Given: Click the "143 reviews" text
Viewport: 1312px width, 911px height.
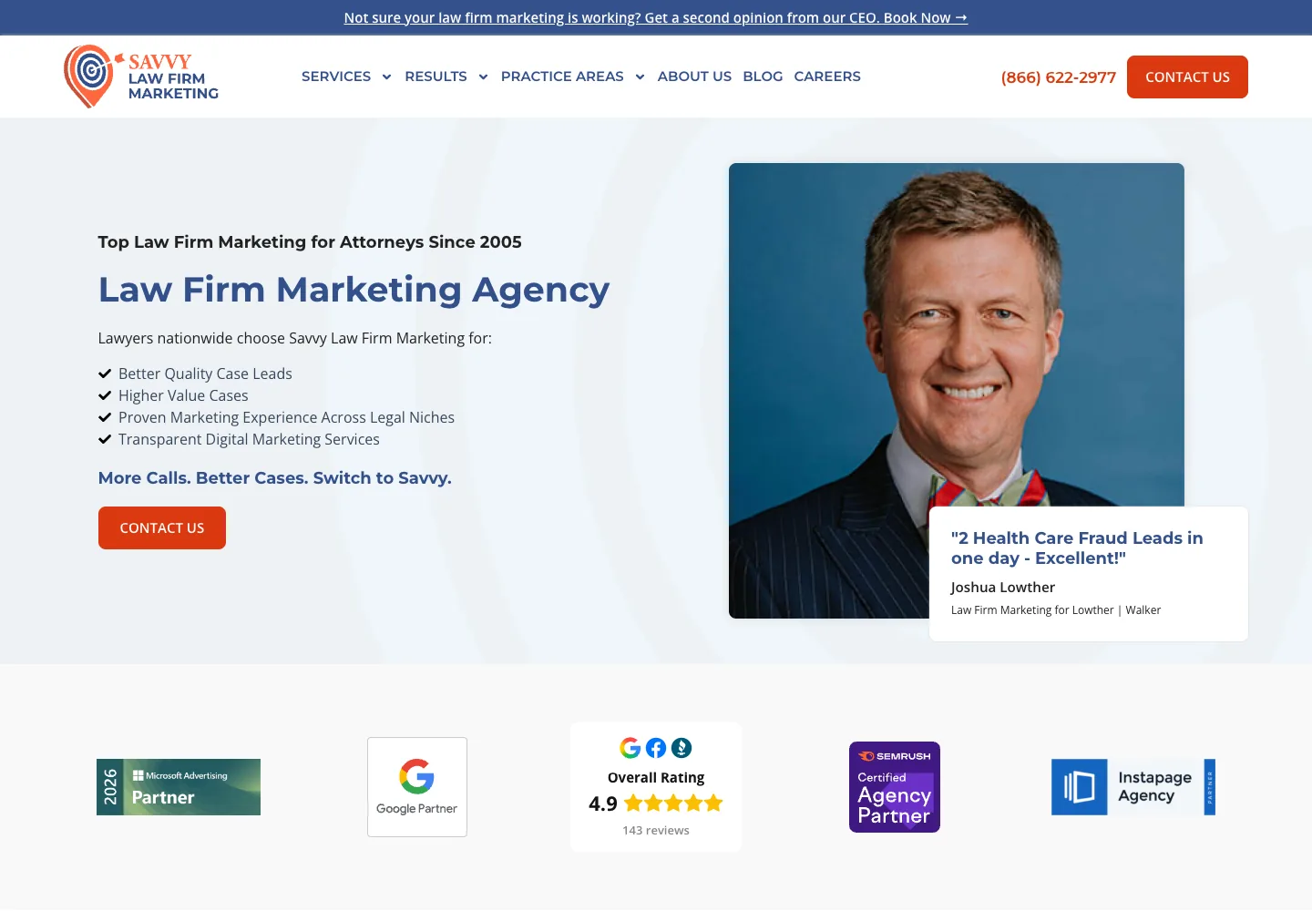Looking at the screenshot, I should click(656, 831).
